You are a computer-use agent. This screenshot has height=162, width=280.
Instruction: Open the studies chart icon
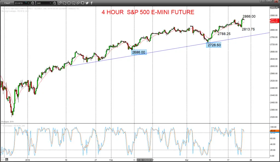tap(64, 3)
